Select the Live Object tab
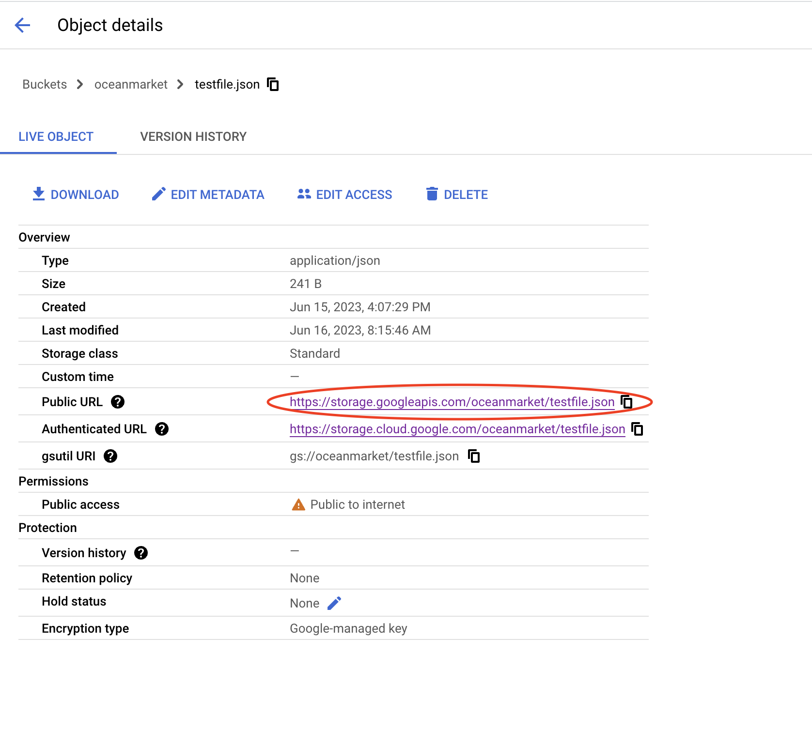Viewport: 812px width, 729px height. (56, 137)
